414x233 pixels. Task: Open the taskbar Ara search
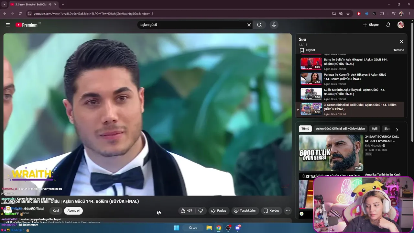(193, 228)
